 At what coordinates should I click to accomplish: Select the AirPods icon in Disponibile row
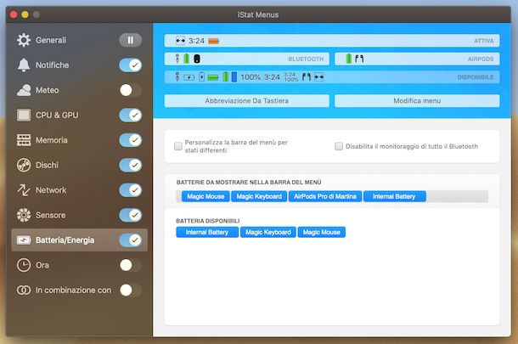307,77
